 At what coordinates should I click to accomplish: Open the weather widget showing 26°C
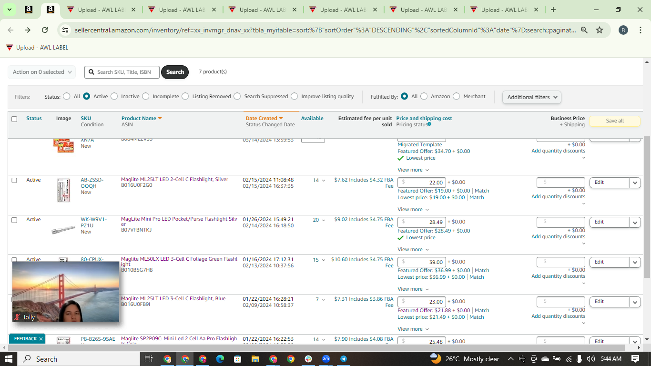(465, 359)
